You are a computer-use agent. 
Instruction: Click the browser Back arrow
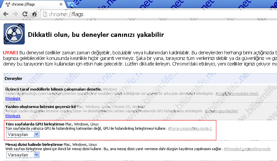6,14
